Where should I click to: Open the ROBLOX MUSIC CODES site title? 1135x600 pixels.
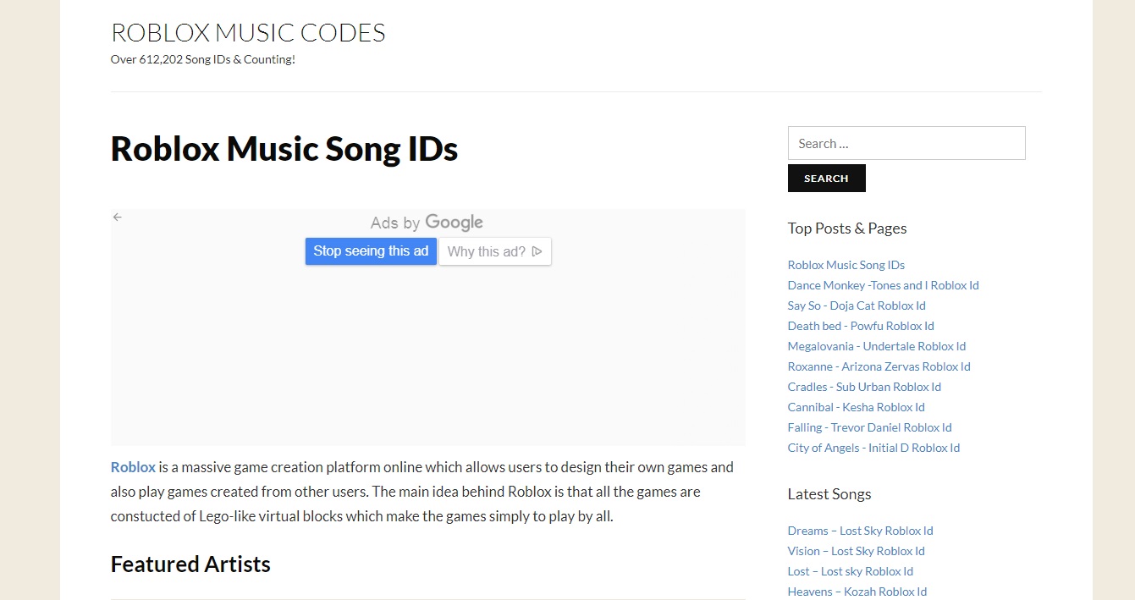coord(248,33)
